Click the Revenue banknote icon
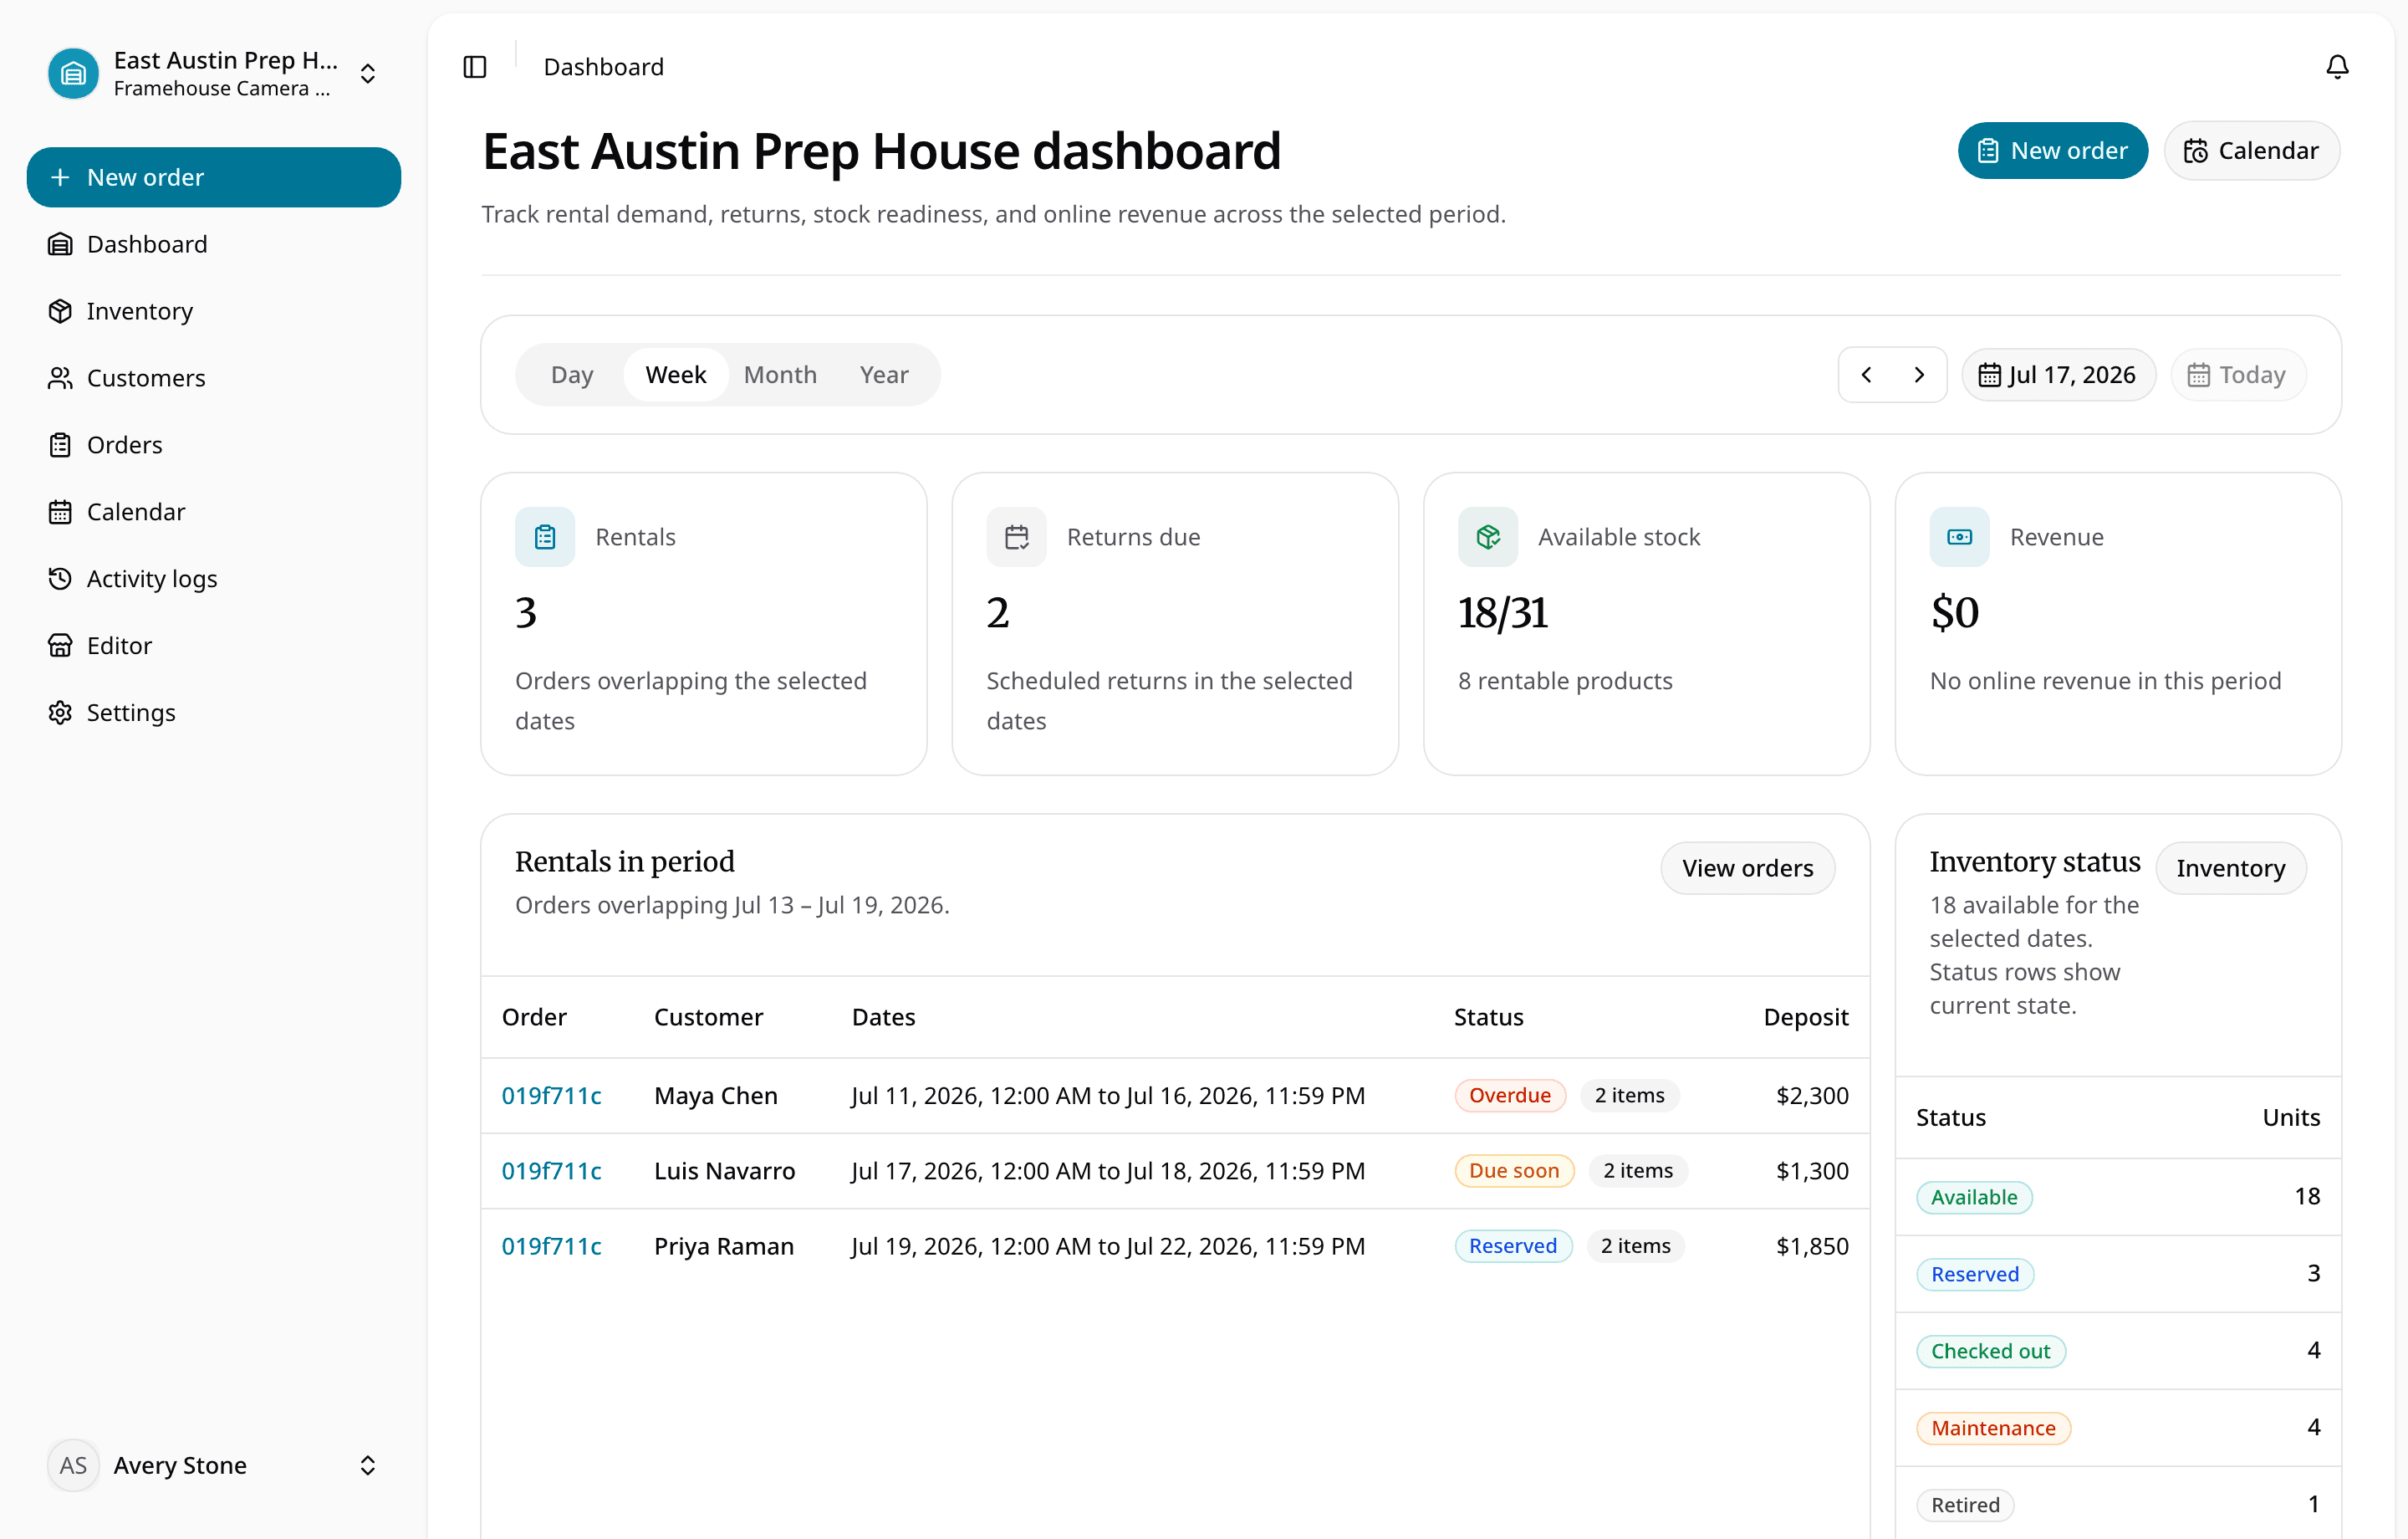This screenshot has height=1539, width=2408. pos(1960,537)
